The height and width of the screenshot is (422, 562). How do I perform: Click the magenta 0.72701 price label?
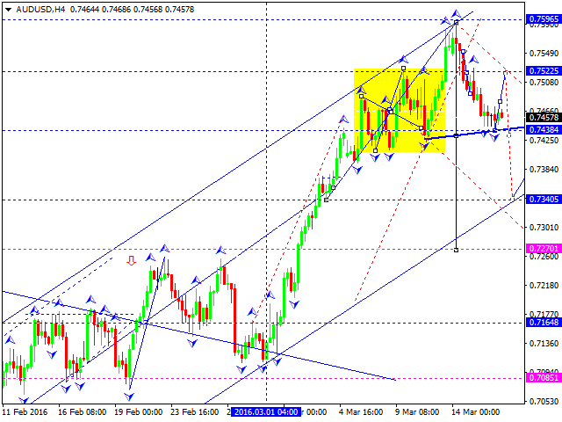pos(544,248)
